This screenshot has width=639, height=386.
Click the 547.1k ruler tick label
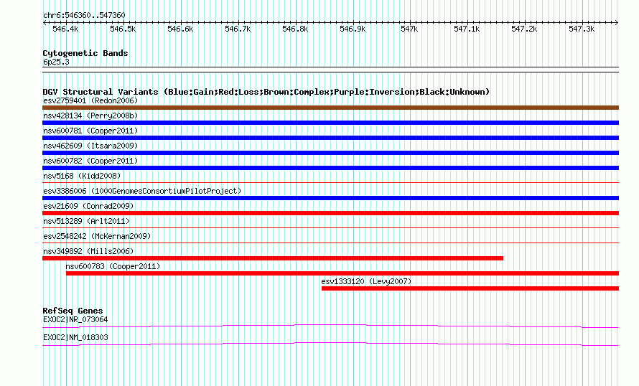pos(467,29)
